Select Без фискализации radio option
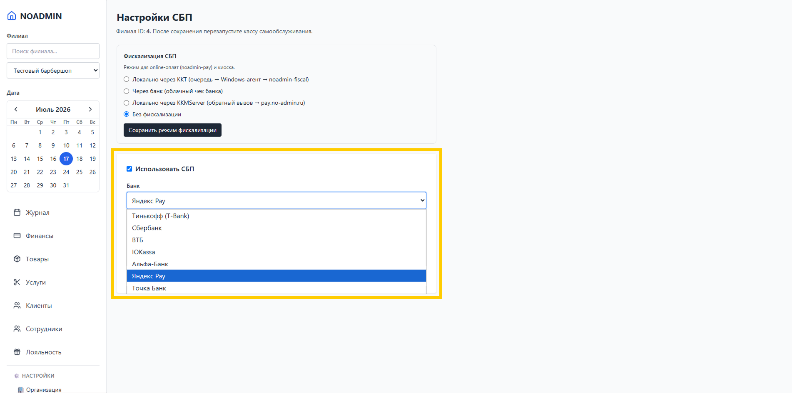Image resolution: width=792 pixels, height=393 pixels. [126, 114]
